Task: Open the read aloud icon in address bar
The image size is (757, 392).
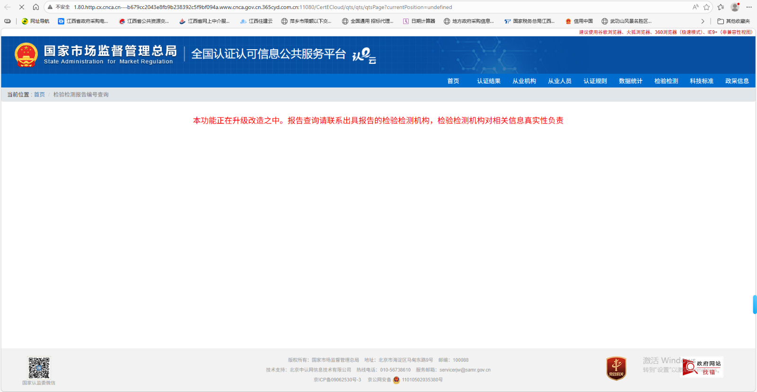Action: coord(695,7)
